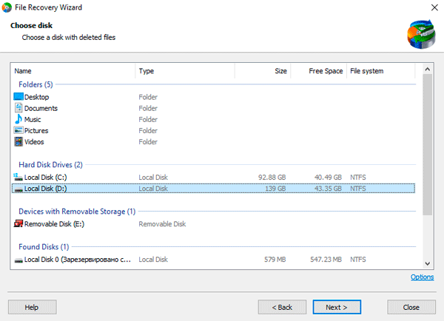Click the Local Disk 0 drive icon
Viewport: 444px width, 321px height.
point(18,260)
